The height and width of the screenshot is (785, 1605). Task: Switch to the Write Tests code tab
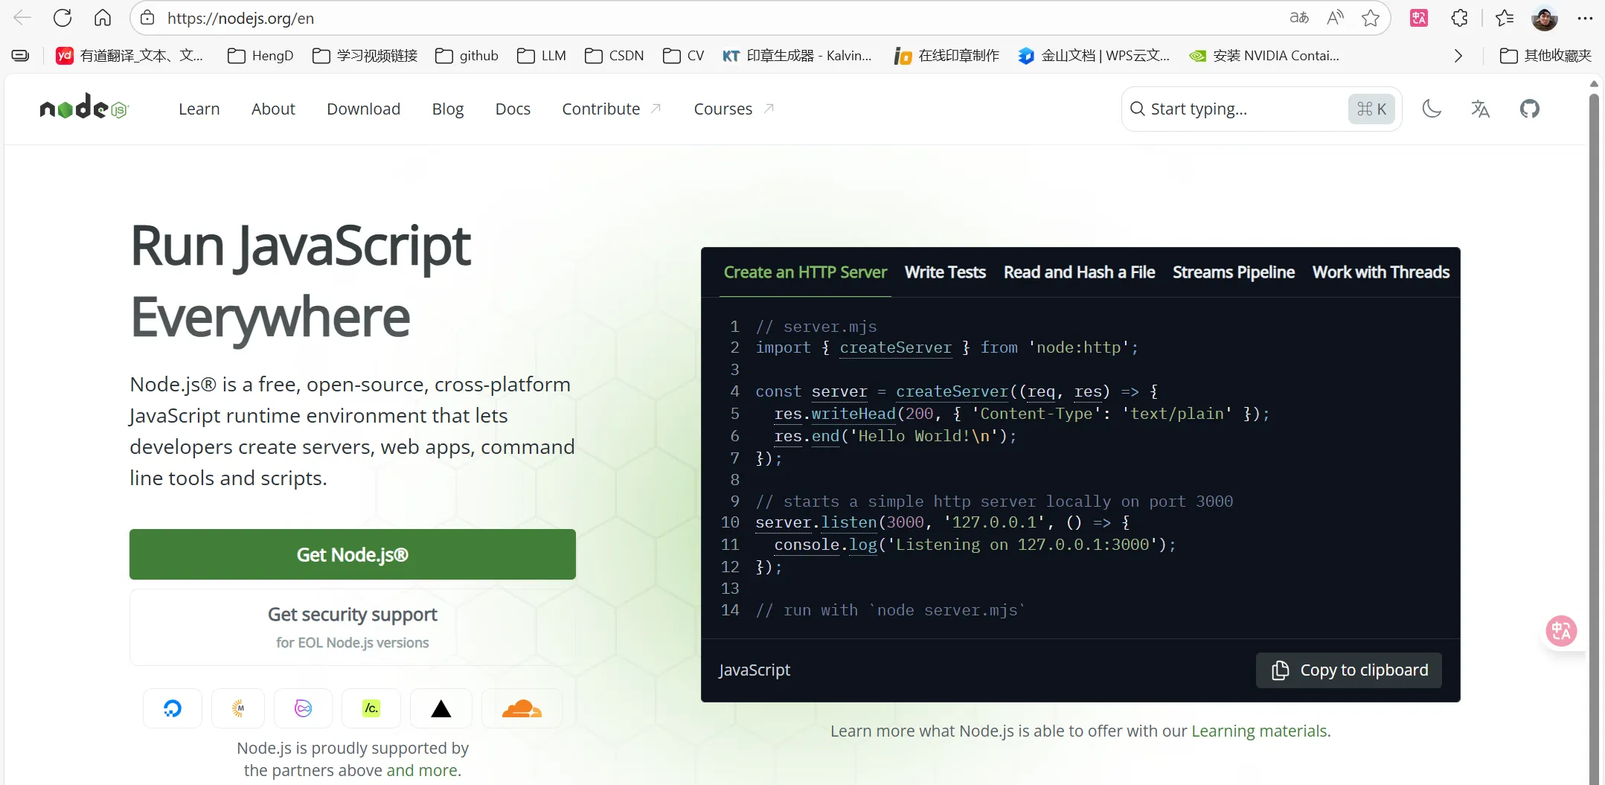[x=945, y=272]
